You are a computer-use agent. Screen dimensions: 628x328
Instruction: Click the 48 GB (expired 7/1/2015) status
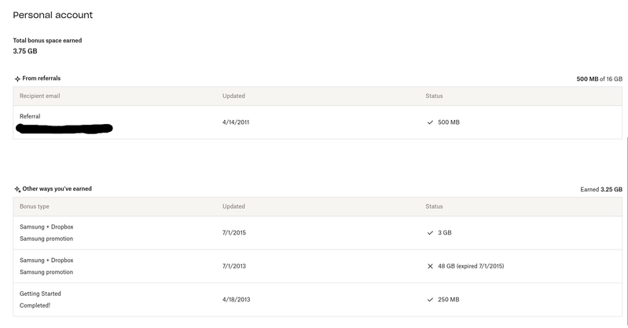tap(470, 266)
